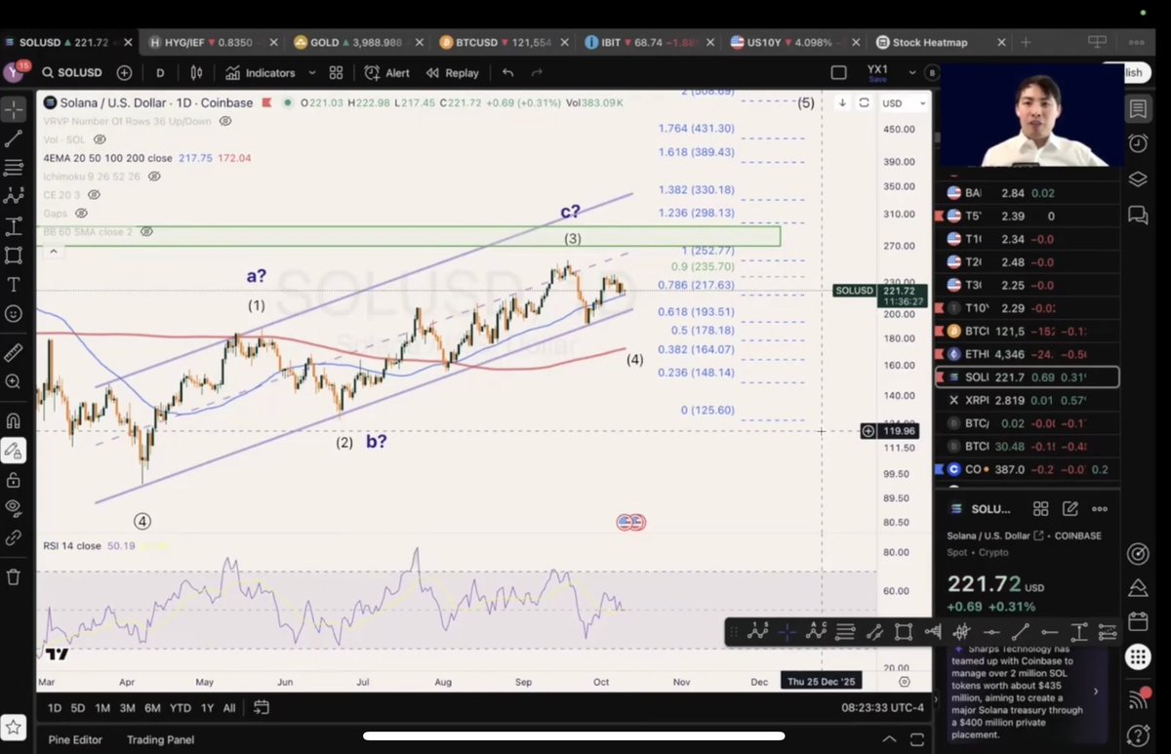
Task: Open the Pine Editor panel tab
Action: tap(75, 740)
